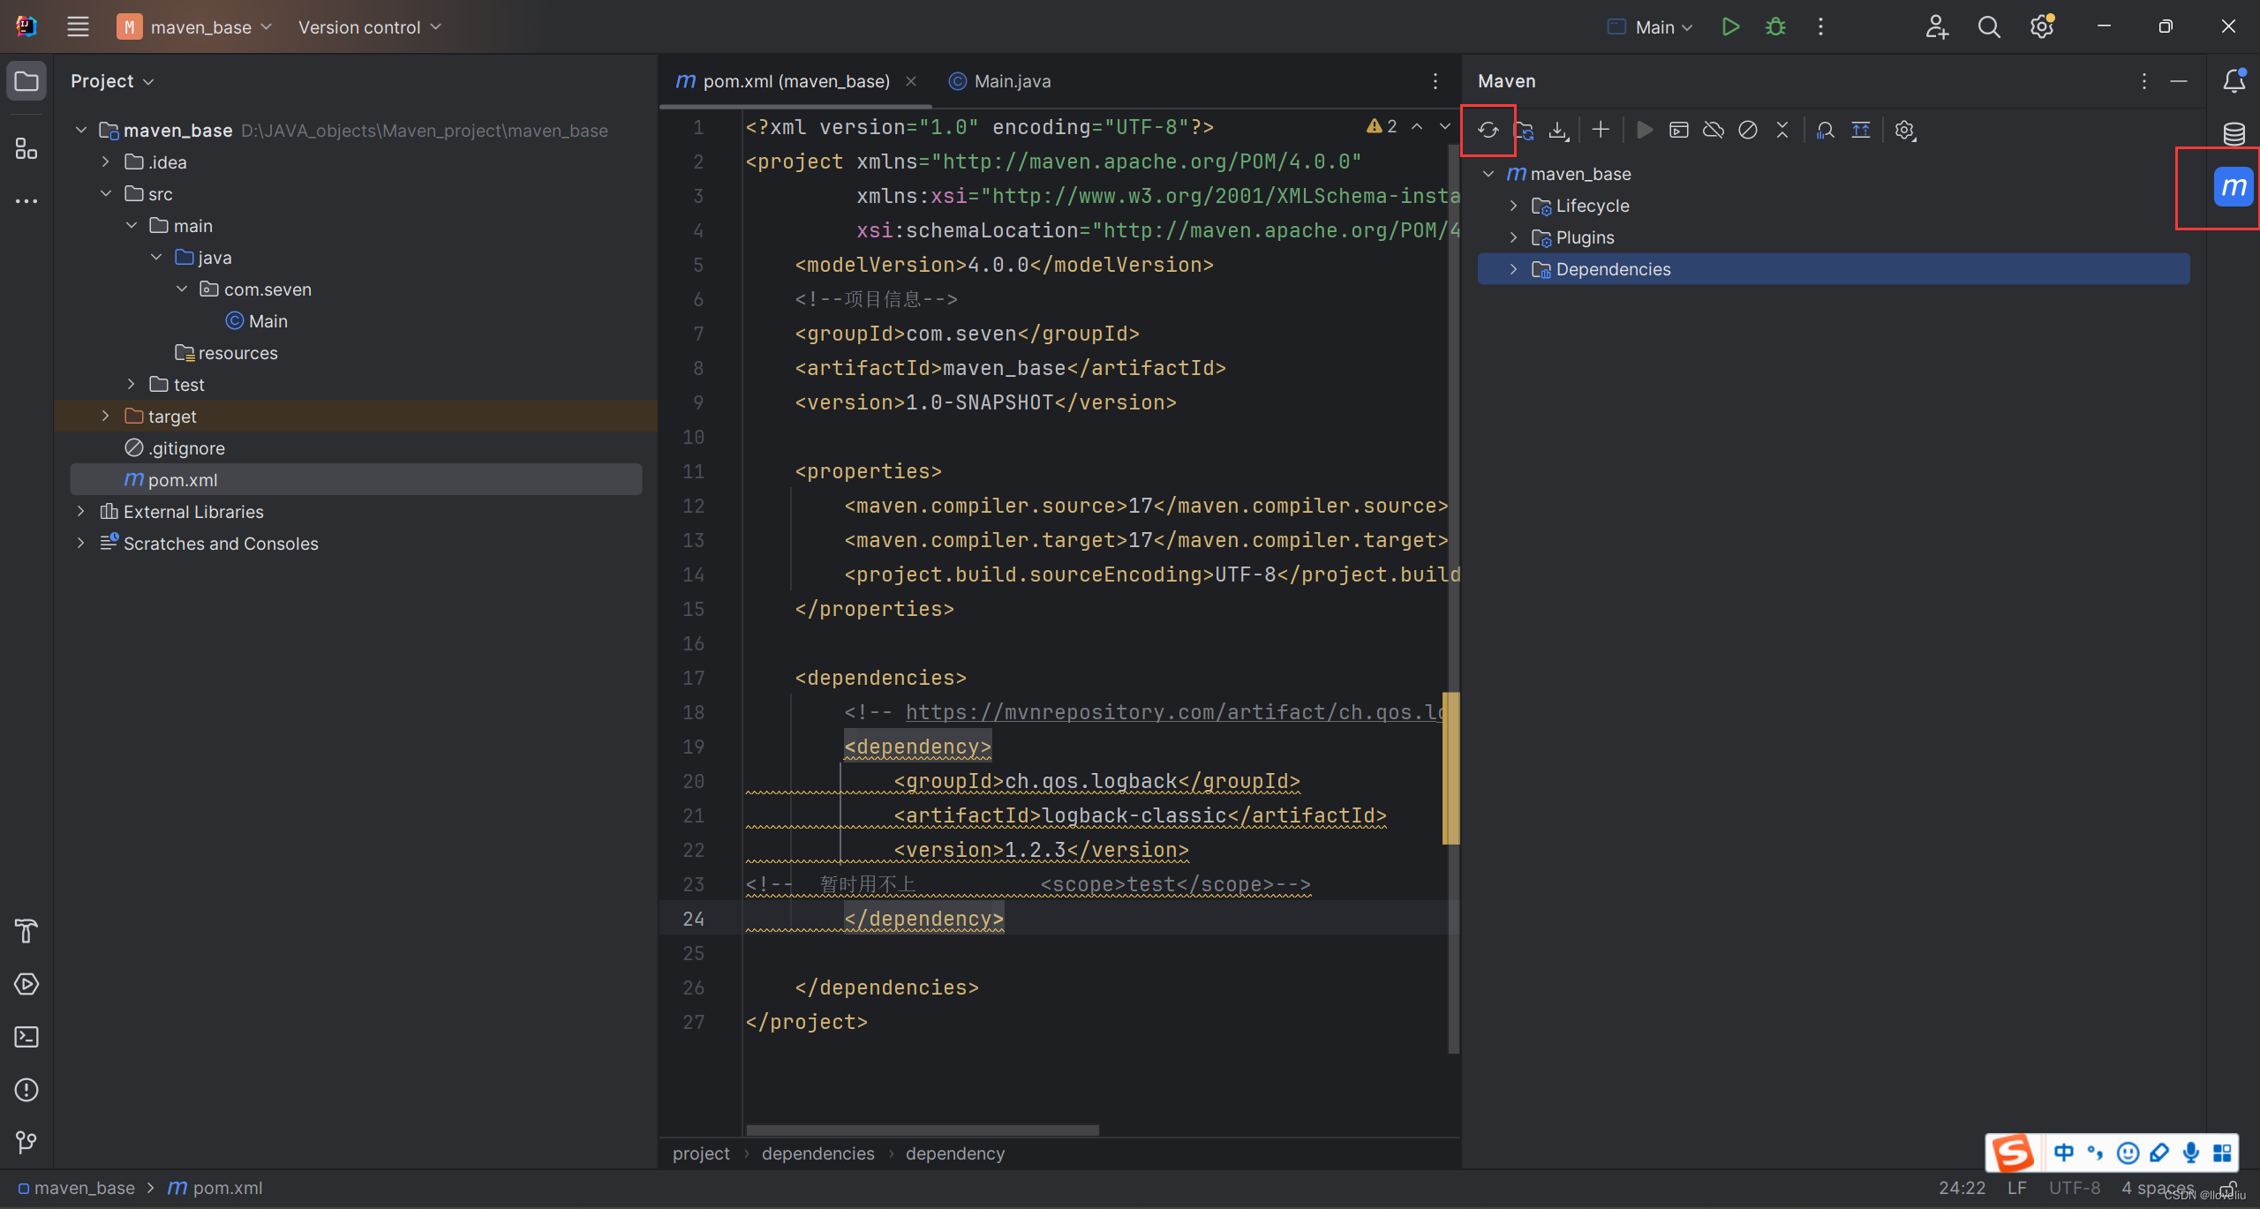2260x1209 pixels.
Task: Expand External Libraries node
Action: coord(81,512)
